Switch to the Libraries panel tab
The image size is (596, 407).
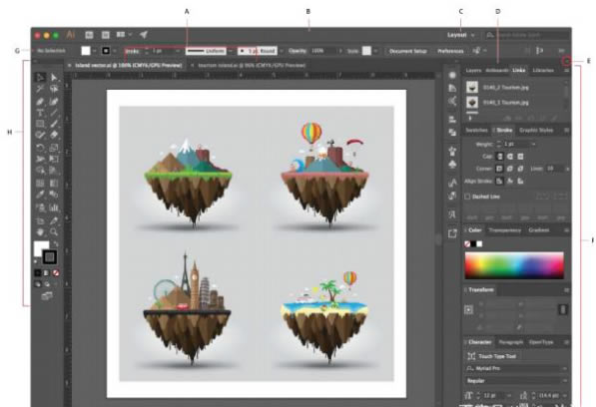click(543, 70)
